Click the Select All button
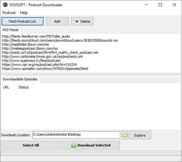182x162 pixels. coord(31,145)
